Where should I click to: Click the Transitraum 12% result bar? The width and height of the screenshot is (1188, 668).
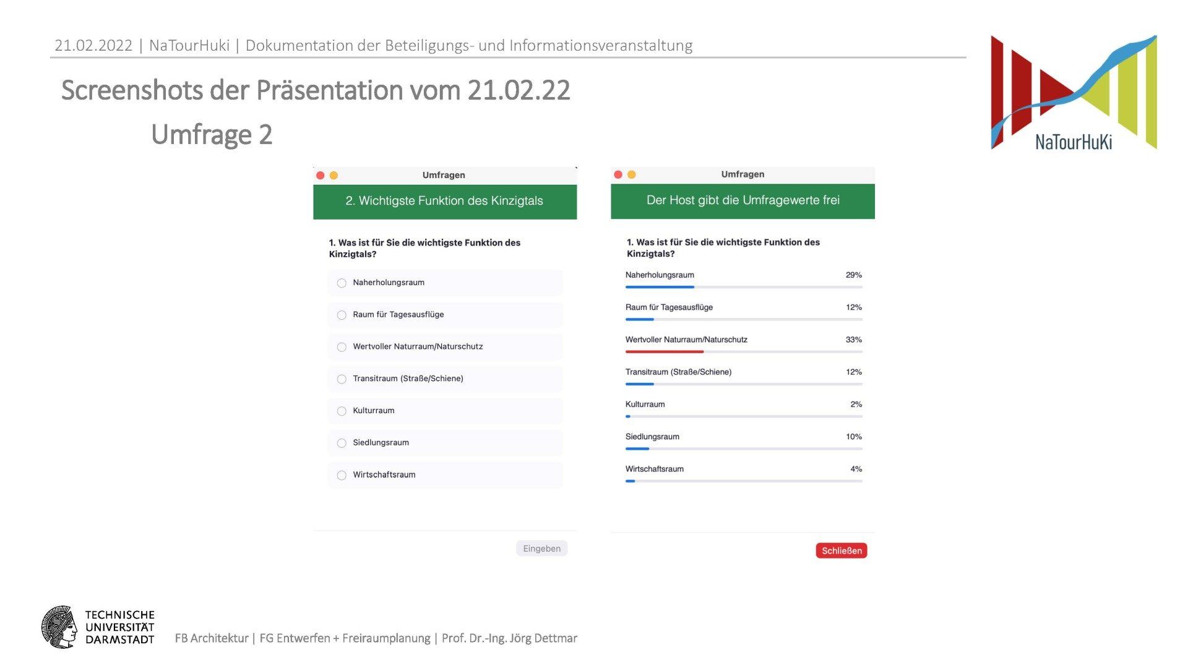(x=744, y=384)
